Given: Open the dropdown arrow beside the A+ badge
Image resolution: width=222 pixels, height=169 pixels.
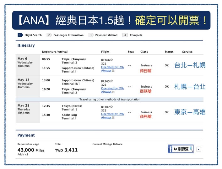Looking at the screenshot, I should click(x=198, y=149).
